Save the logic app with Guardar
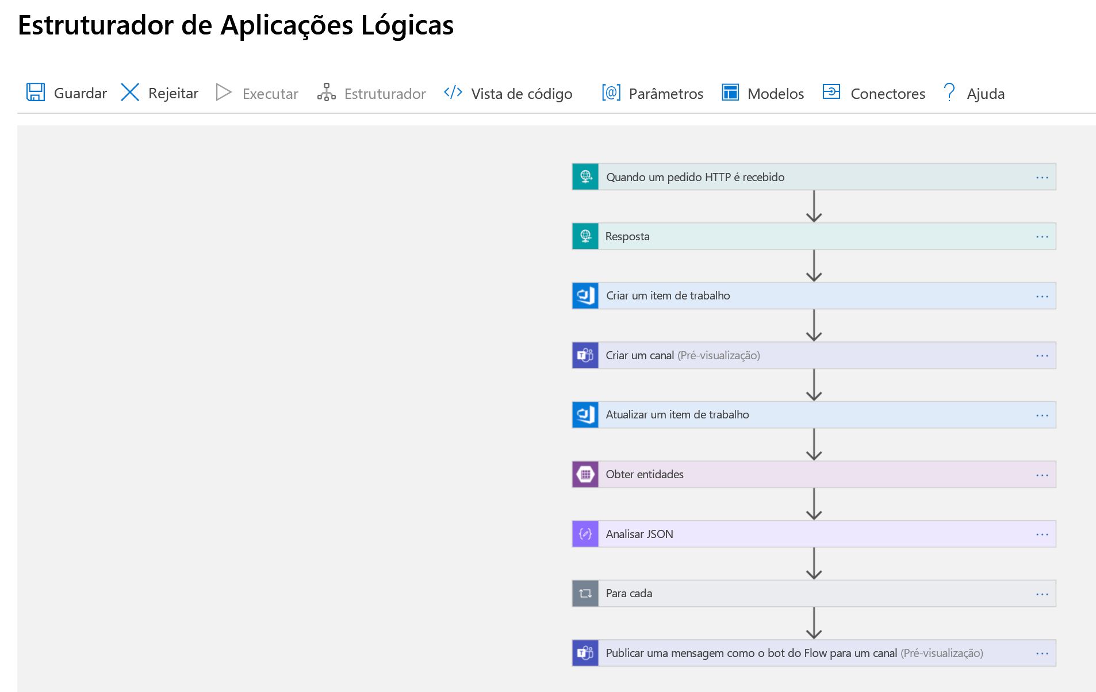The image size is (1096, 692). [x=67, y=93]
